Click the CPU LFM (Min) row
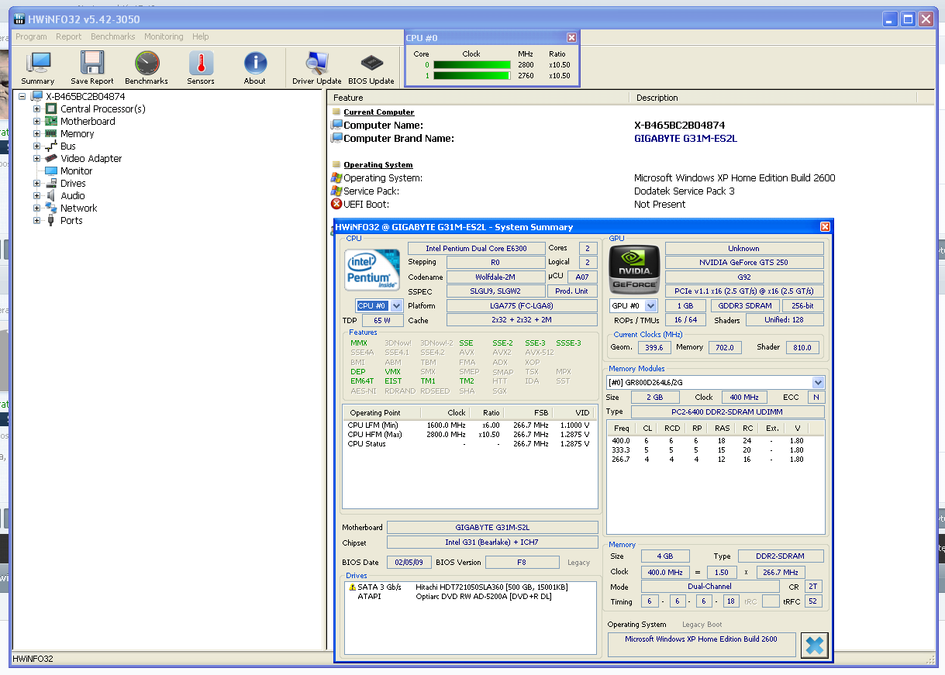The height and width of the screenshot is (675, 945). 468,425
